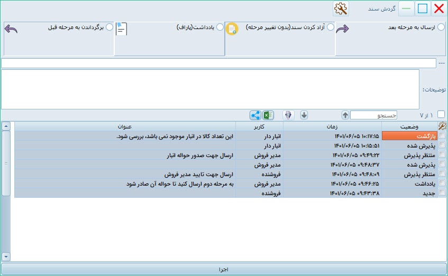Screen dimensions: 448x276
Task: Click the purple forward arrow icon
Action: click(343, 29)
